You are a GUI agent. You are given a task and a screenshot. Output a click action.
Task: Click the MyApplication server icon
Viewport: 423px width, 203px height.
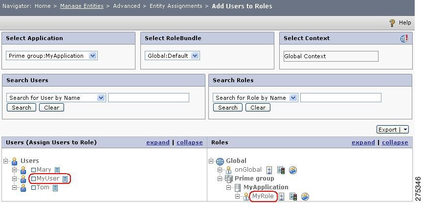pos(238,188)
